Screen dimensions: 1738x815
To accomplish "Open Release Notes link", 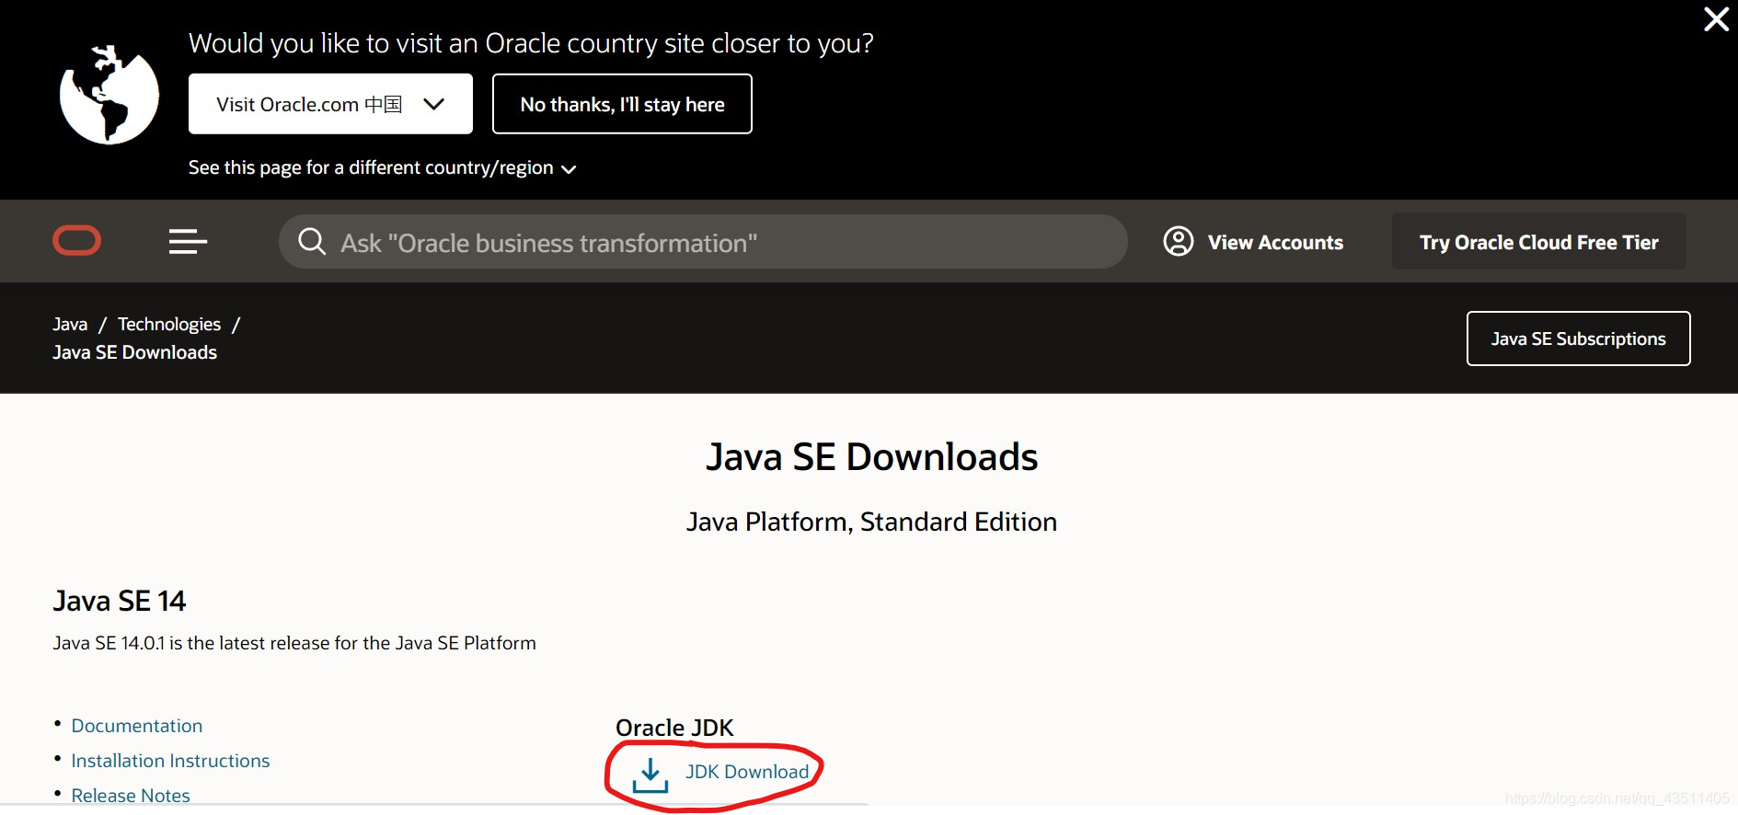I will tap(131, 796).
